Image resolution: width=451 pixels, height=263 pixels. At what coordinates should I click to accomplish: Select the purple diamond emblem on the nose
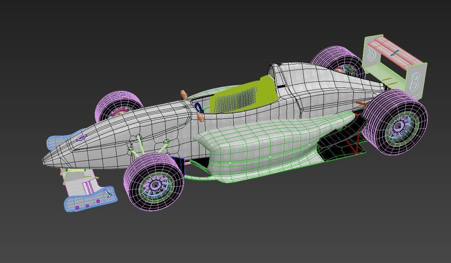click(82, 138)
